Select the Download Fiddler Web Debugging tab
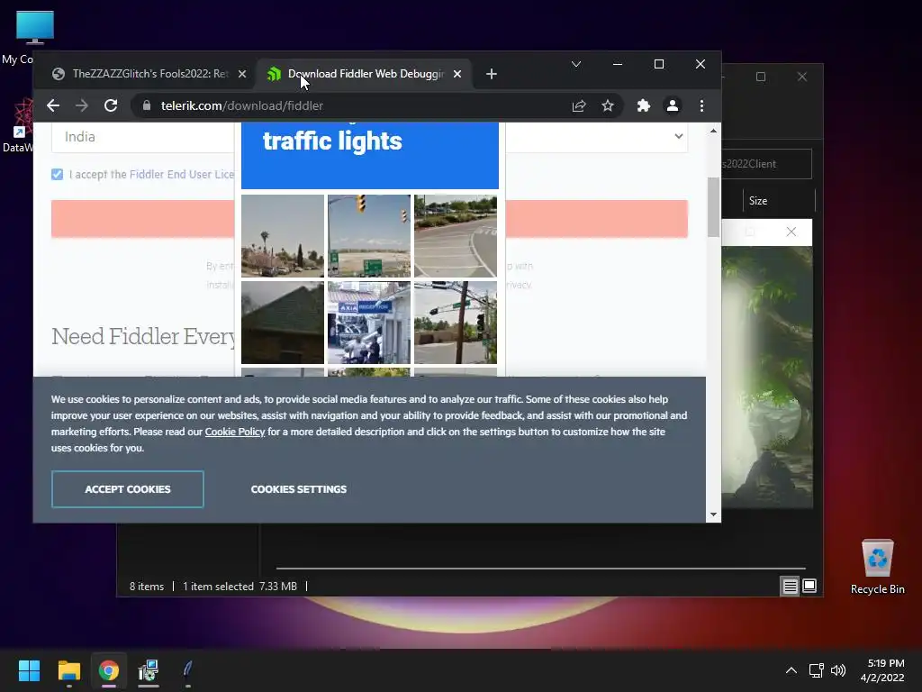 pos(365,74)
